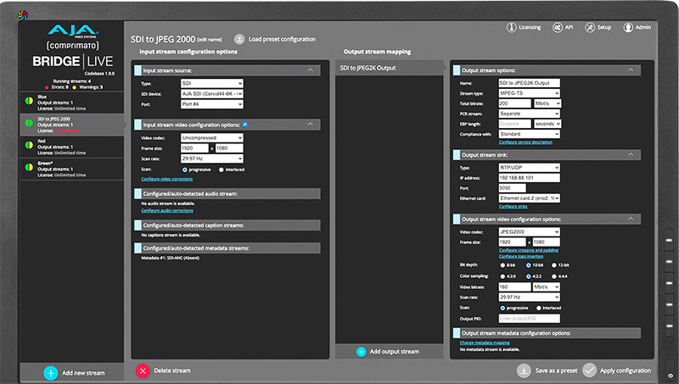Image resolution: width=679 pixels, height=384 pixels.
Task: Open the PCR stream Separate dropdown
Action: point(529,114)
